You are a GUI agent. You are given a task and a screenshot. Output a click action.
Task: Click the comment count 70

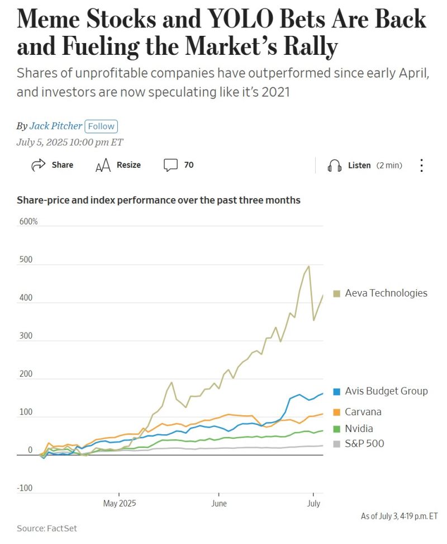tap(189, 165)
